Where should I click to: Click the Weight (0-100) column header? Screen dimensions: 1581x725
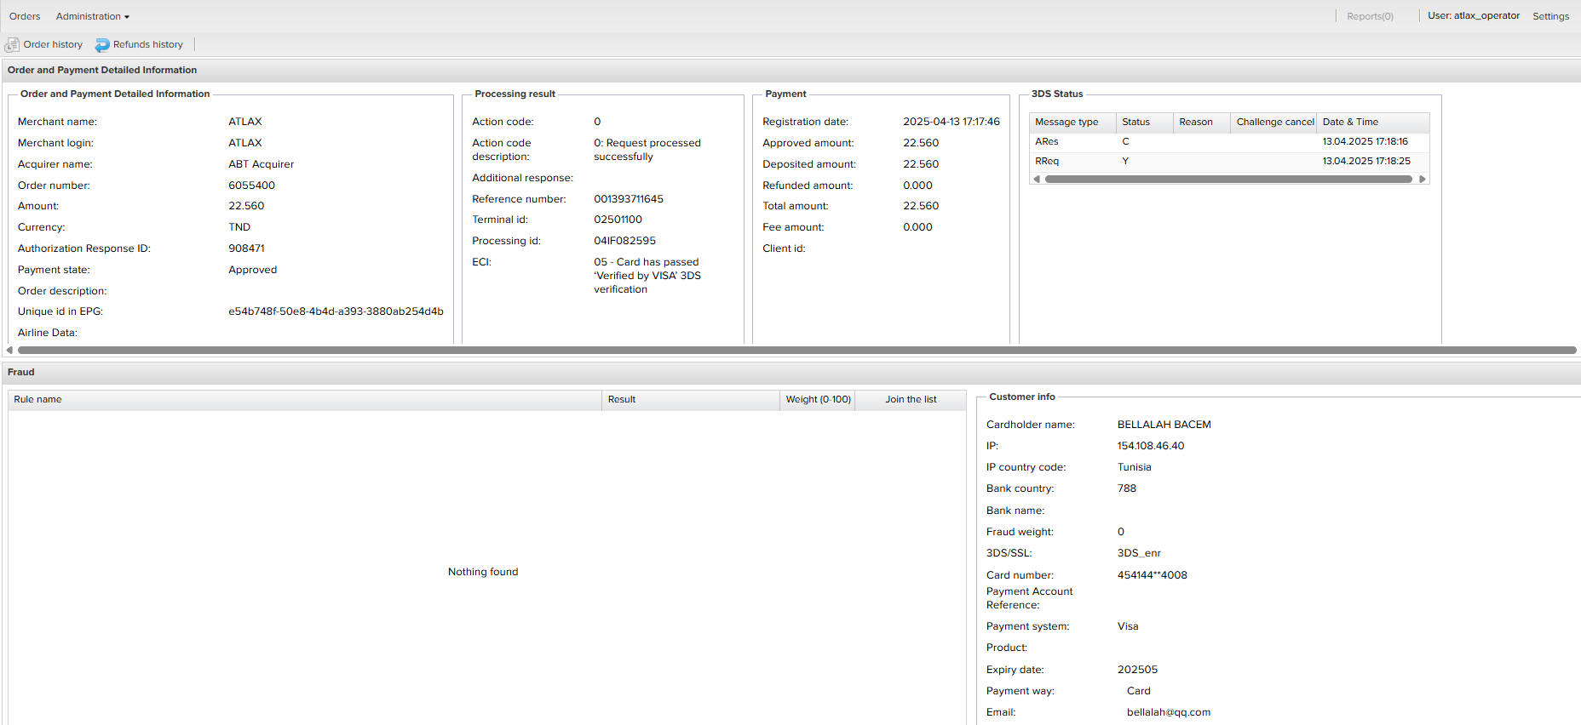817,400
